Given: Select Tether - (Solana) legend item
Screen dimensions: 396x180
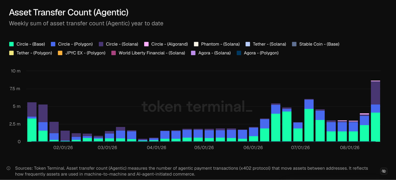Looking at the screenshot, I should click(266, 44).
